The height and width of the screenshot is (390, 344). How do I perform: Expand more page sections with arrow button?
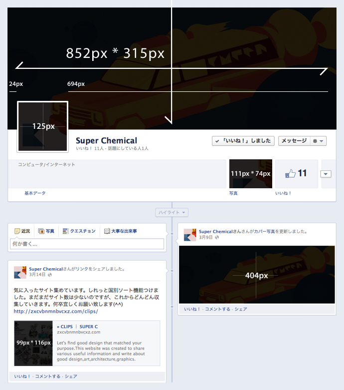tap(326, 174)
